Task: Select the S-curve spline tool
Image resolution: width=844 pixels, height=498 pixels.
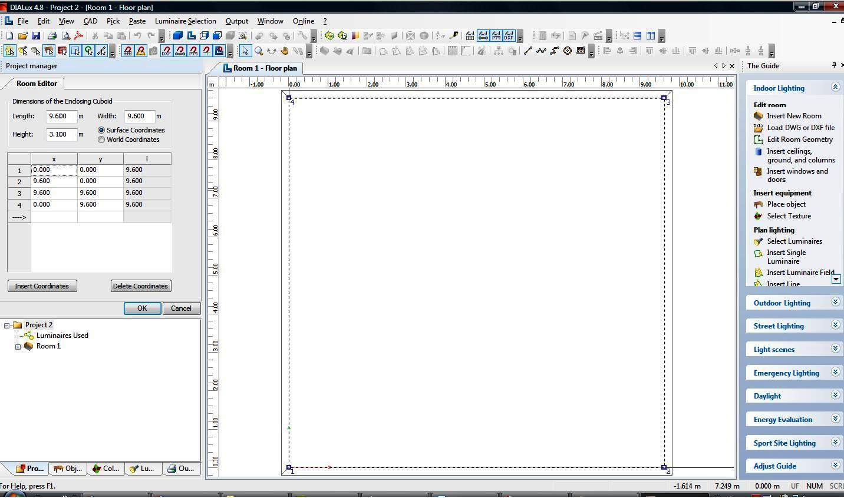Action: [554, 51]
